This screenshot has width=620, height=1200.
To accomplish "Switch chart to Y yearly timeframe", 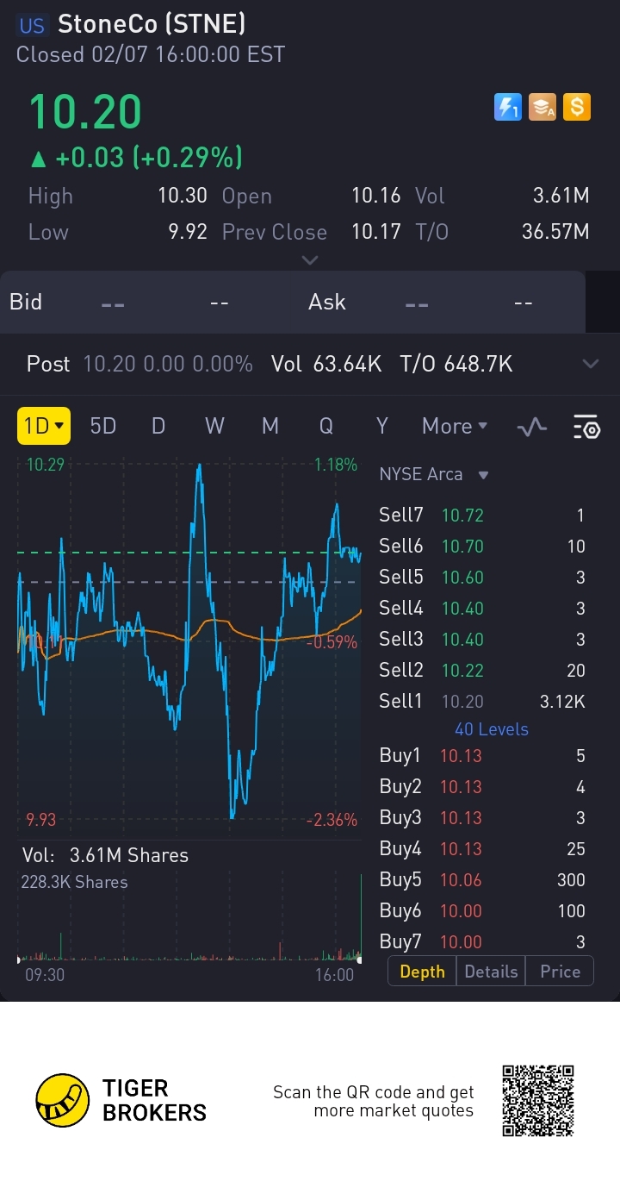I will pos(382,426).
